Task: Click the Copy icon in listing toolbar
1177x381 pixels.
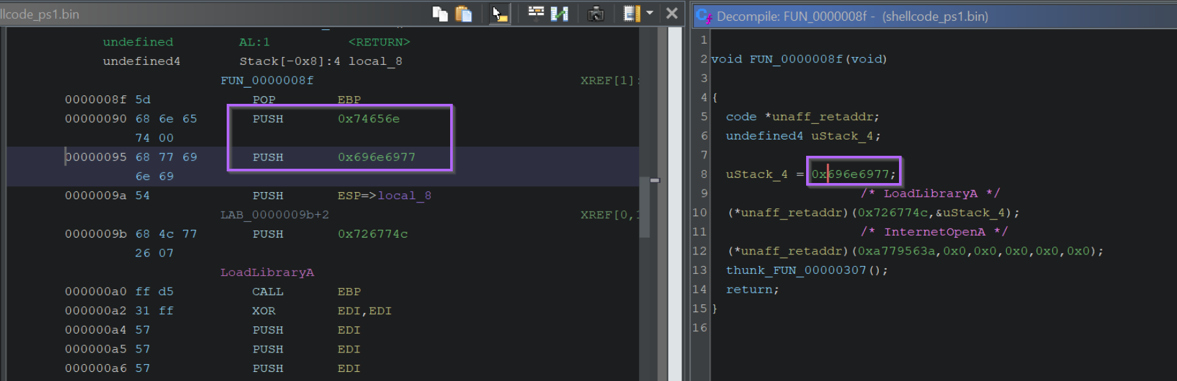Action: pos(440,14)
